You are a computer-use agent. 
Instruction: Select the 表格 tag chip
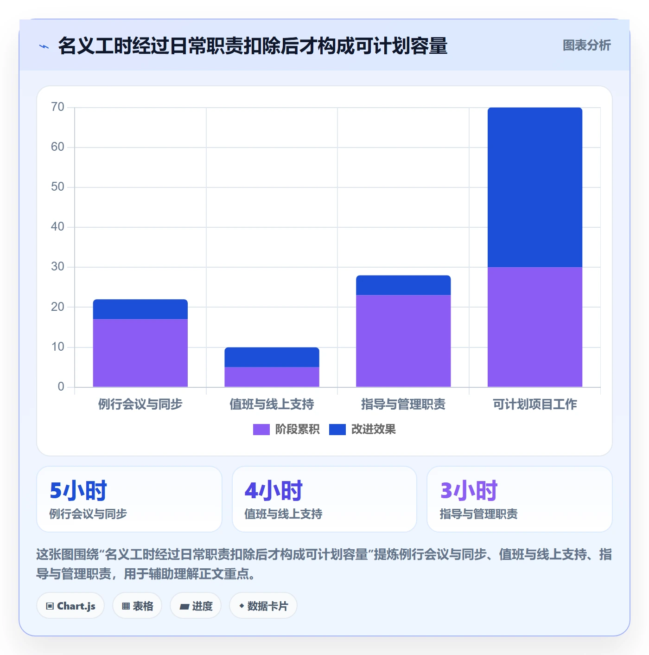pos(137,606)
